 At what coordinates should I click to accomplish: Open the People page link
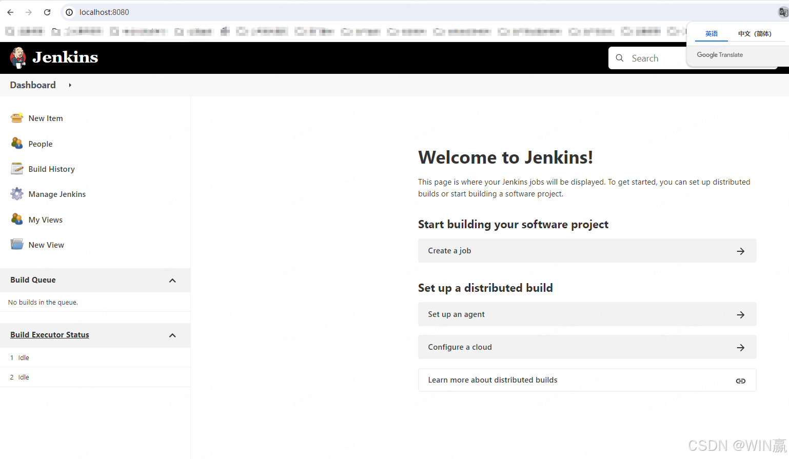41,144
